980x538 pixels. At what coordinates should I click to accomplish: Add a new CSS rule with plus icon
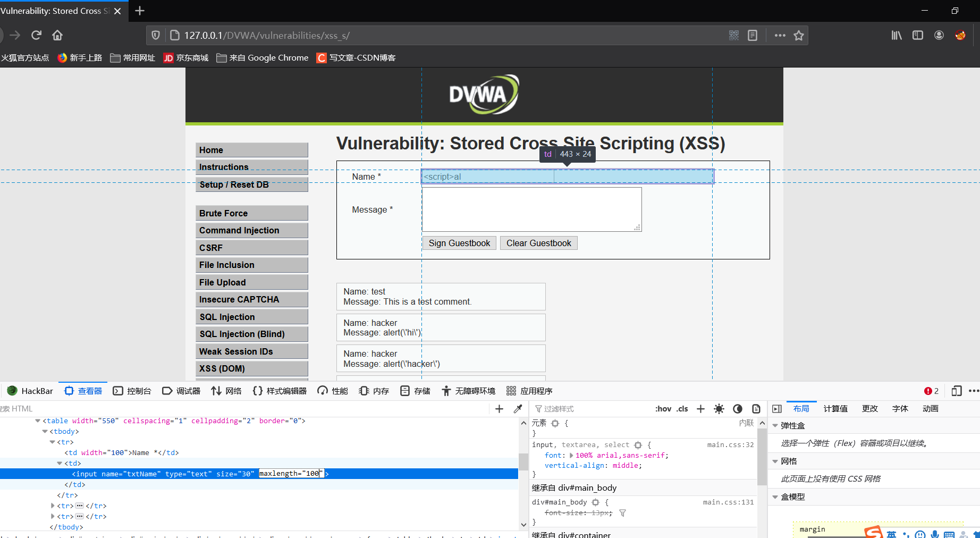700,409
